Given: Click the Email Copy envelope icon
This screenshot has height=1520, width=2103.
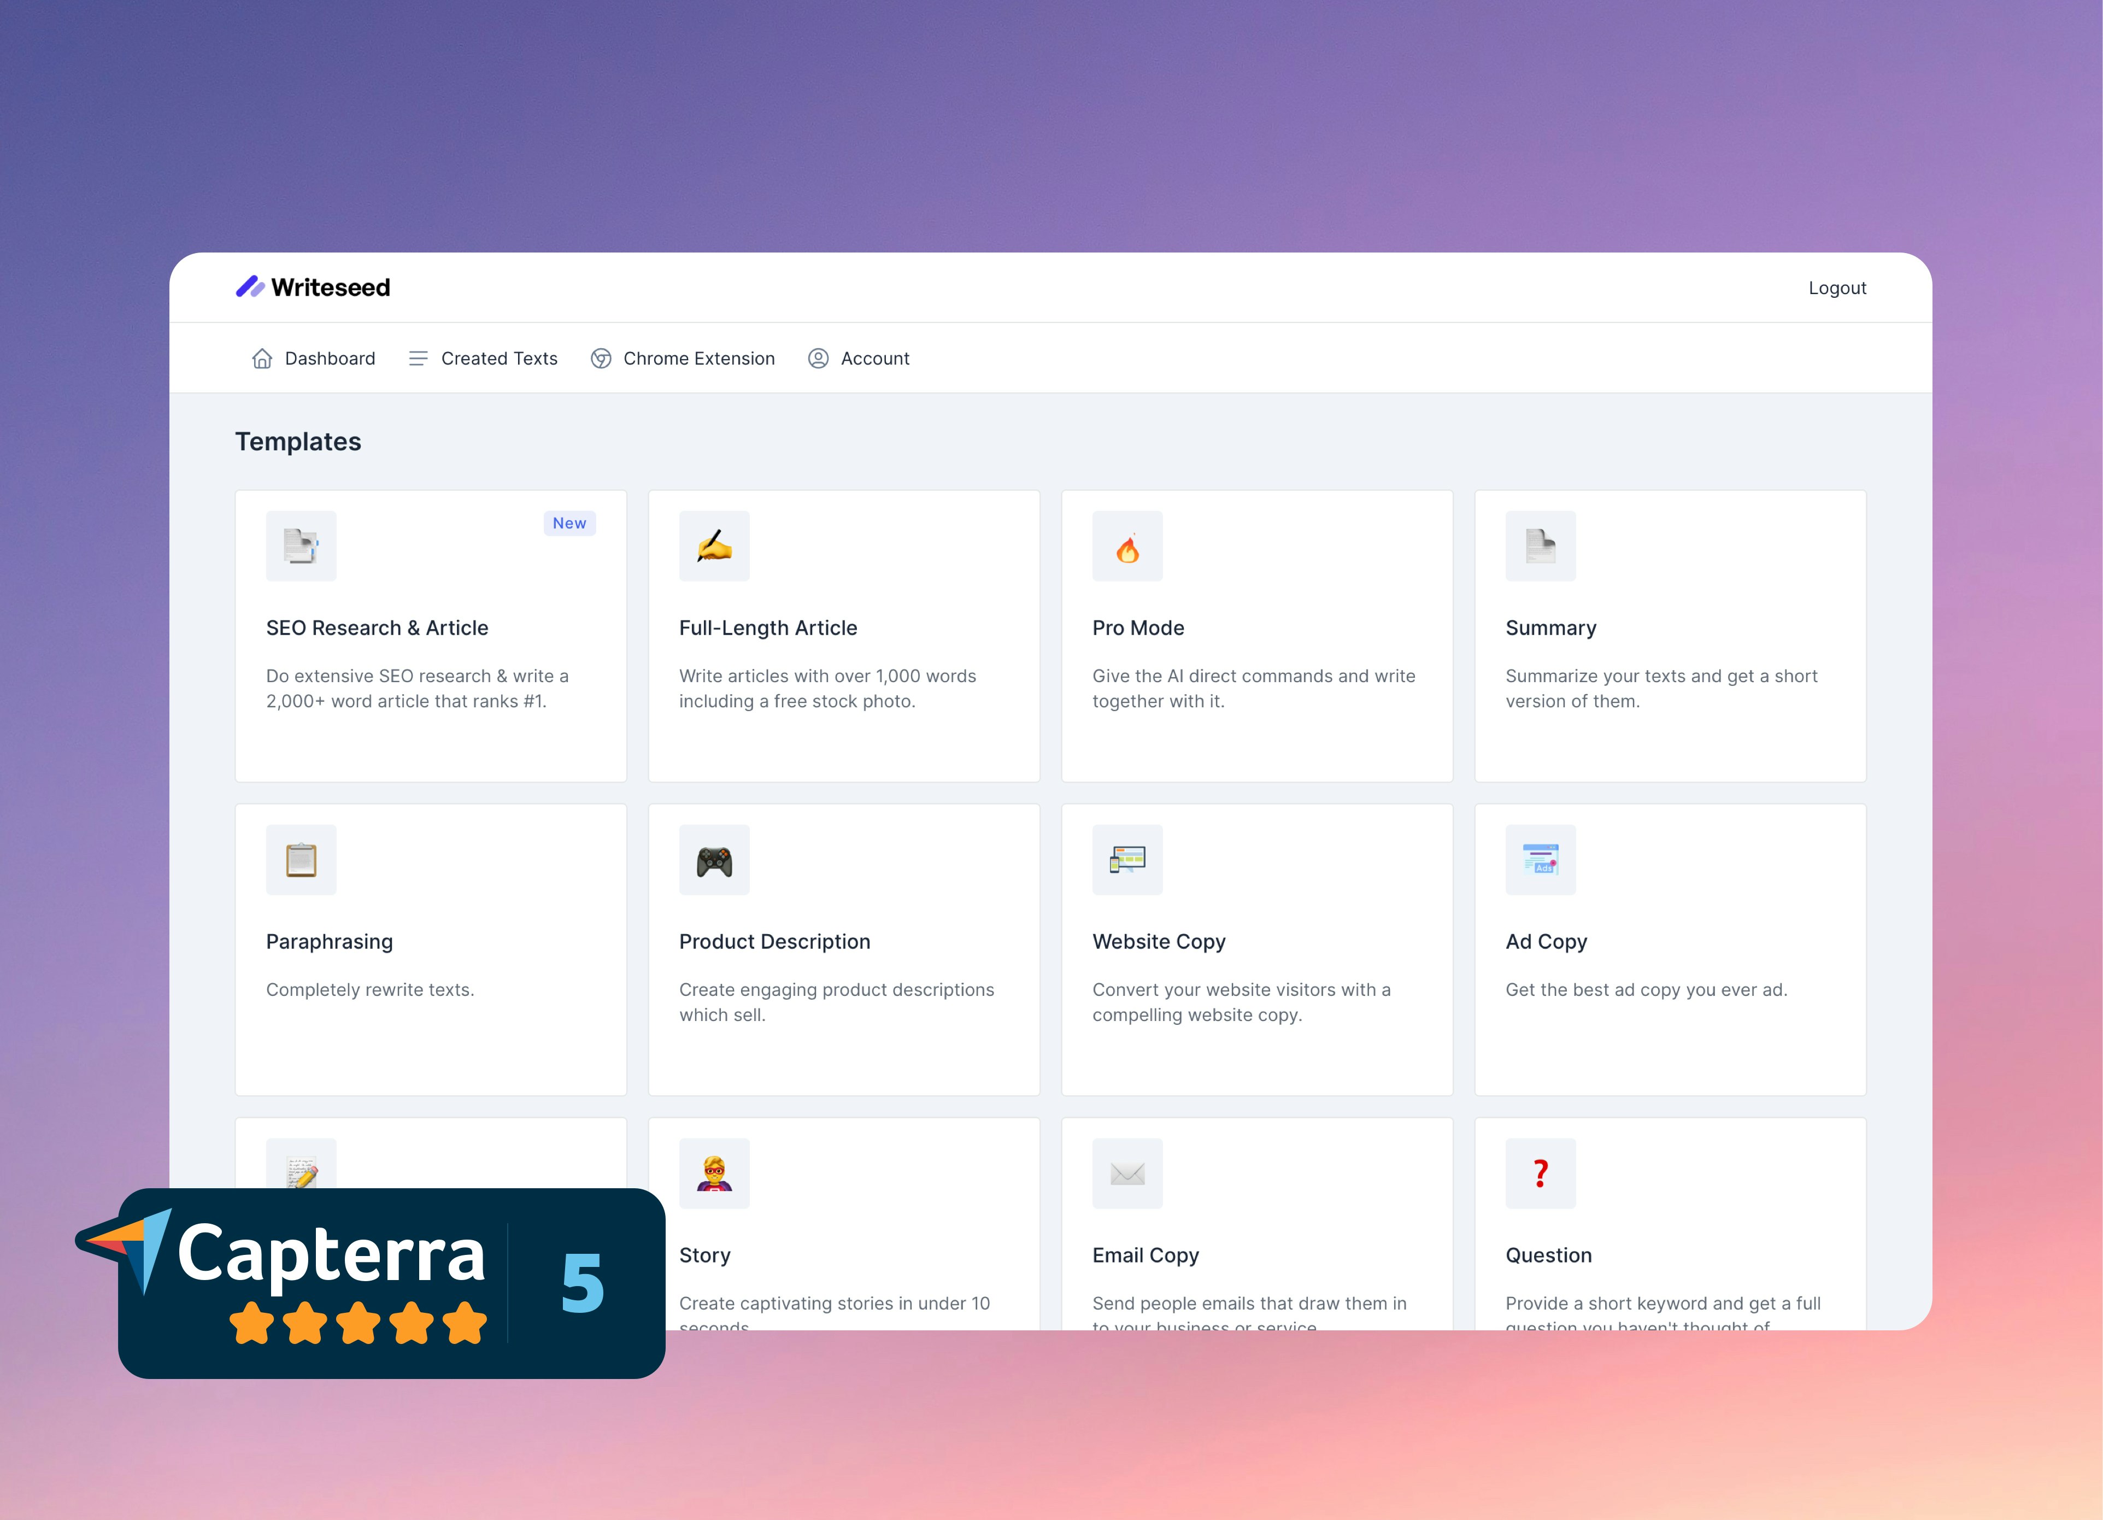Looking at the screenshot, I should (x=1127, y=1173).
